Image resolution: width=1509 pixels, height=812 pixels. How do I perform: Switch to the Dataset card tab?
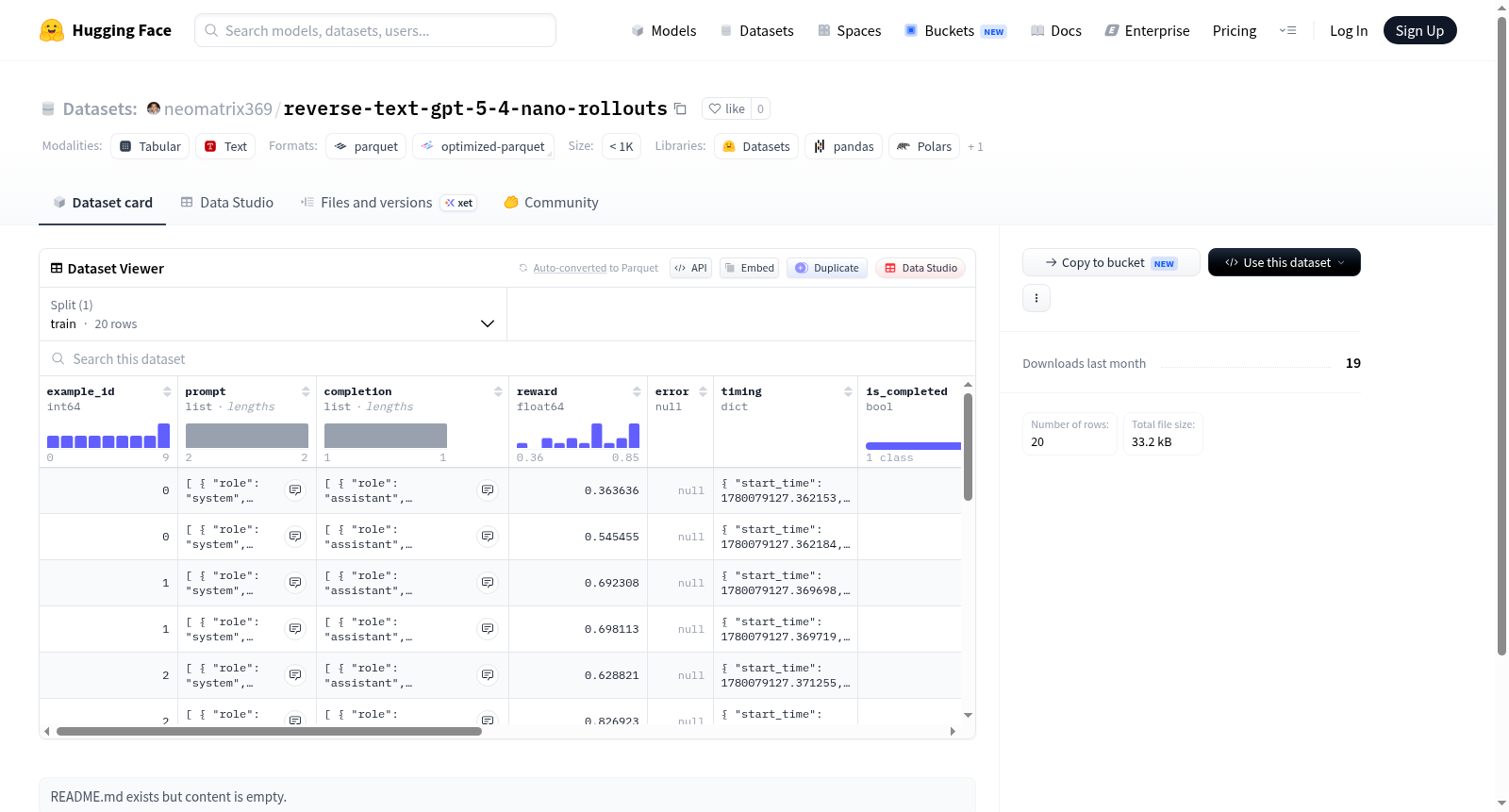point(102,203)
